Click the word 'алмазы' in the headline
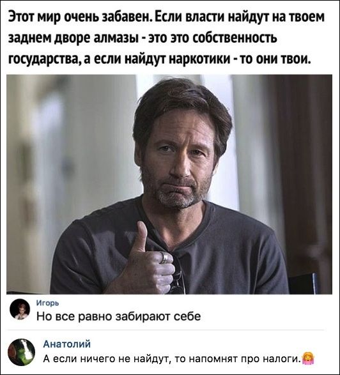 [x=116, y=38]
